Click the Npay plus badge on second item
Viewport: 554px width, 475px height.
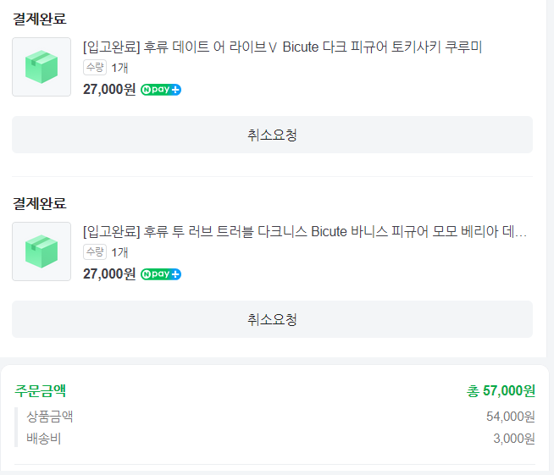[161, 274]
